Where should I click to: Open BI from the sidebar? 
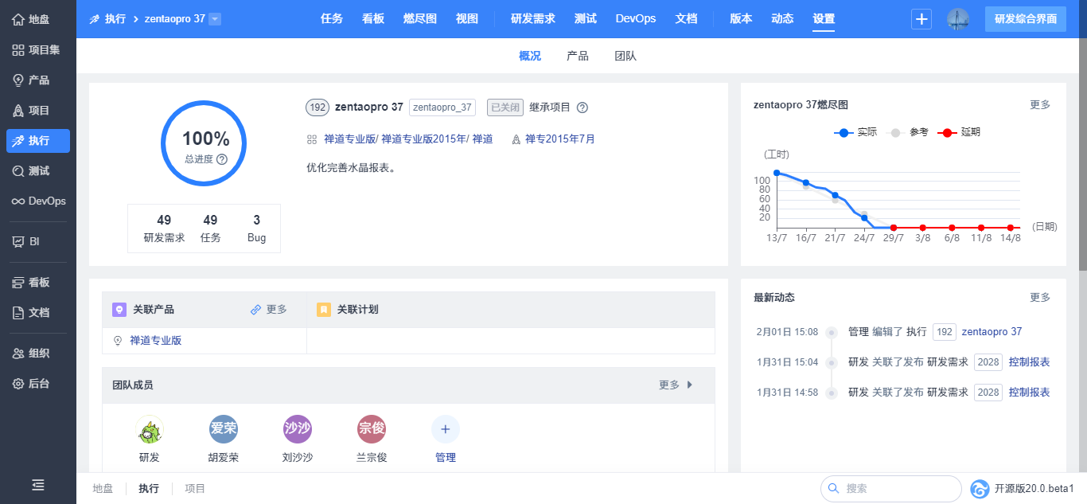tap(38, 241)
